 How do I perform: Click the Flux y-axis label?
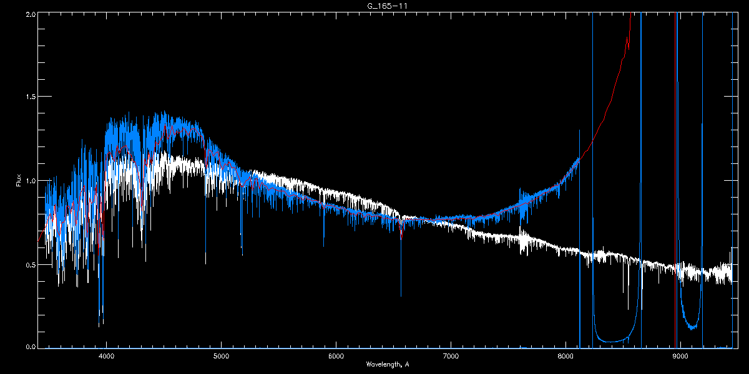(x=18, y=181)
